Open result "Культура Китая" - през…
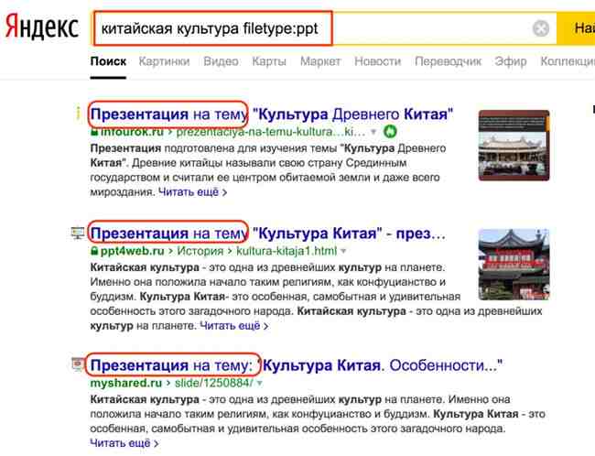Screen dimensions: 595x456 pyautogui.click(x=268, y=233)
